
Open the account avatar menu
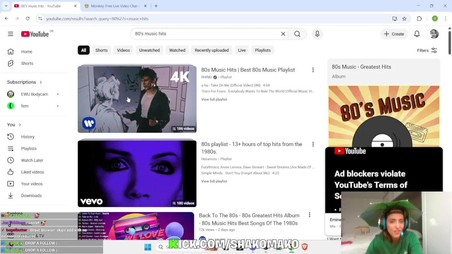[434, 34]
